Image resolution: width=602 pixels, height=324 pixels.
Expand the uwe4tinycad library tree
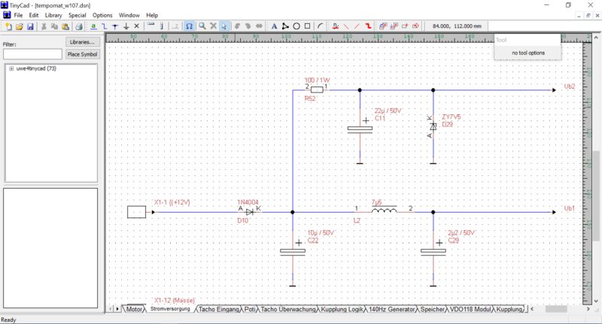click(x=11, y=68)
